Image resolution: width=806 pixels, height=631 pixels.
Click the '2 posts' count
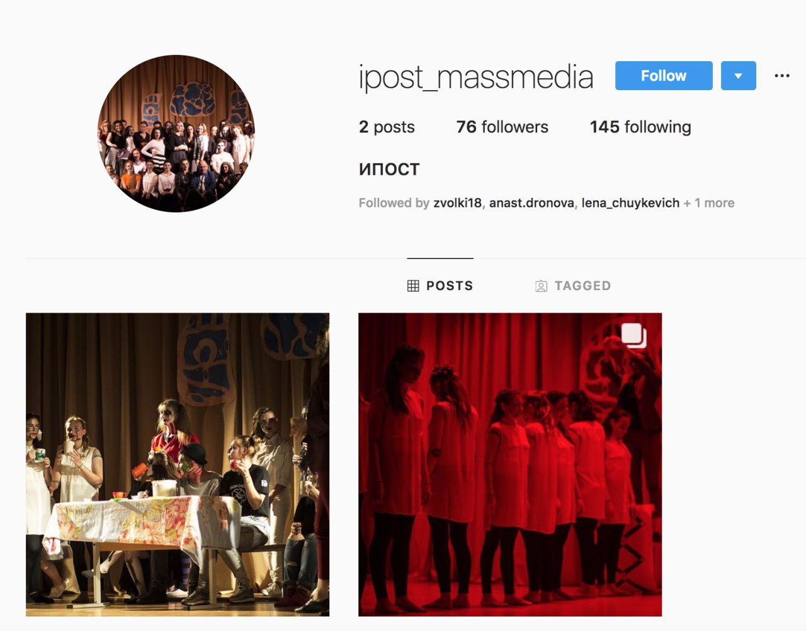pos(387,127)
